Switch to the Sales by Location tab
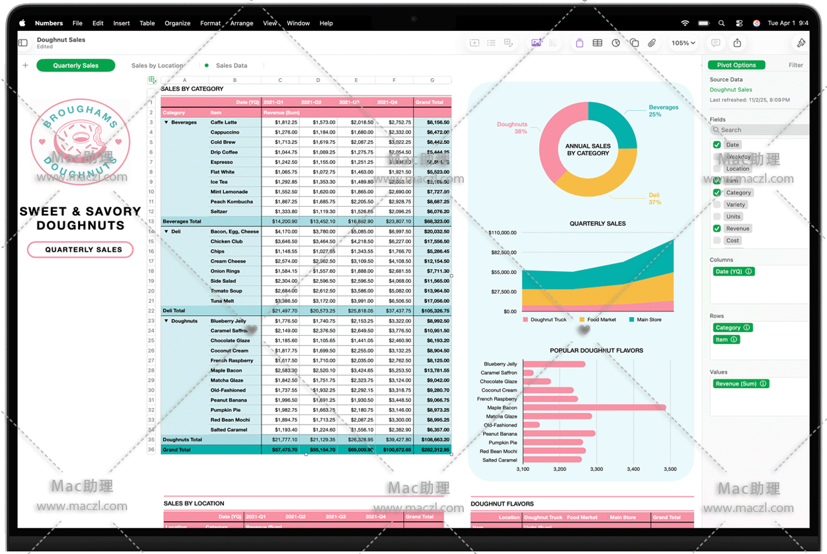The image size is (827, 554). coord(157,65)
